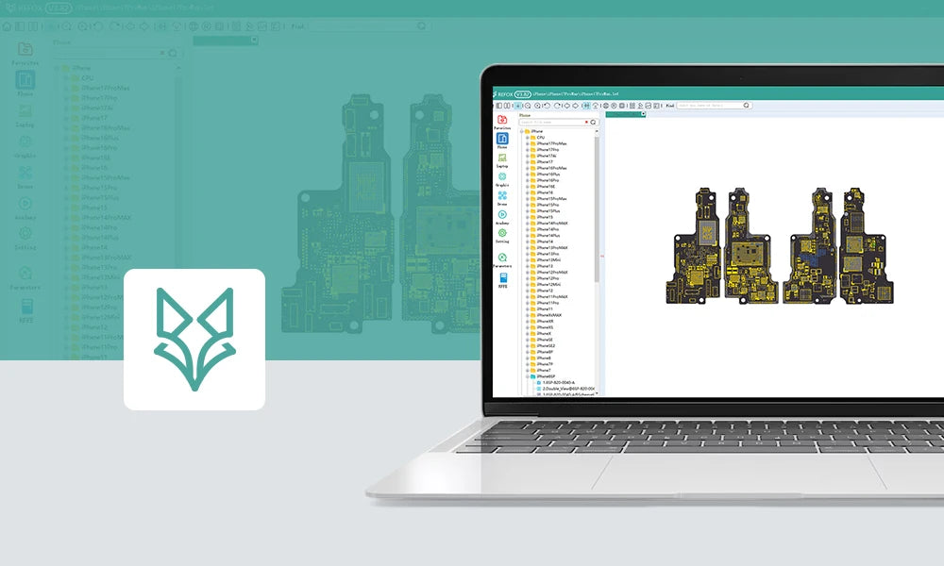Click the Drone category icon

click(502, 196)
